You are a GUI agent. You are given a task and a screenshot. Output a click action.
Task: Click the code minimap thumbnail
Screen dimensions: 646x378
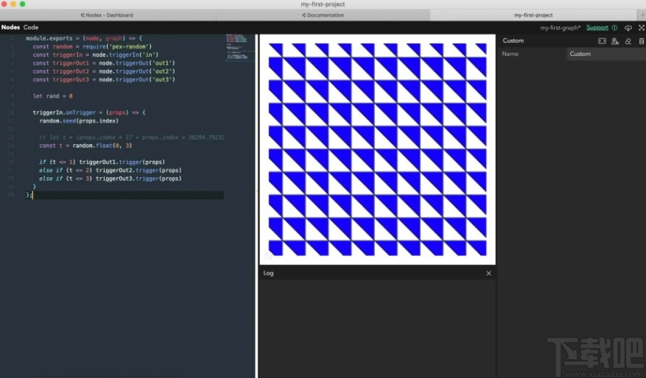(x=239, y=47)
